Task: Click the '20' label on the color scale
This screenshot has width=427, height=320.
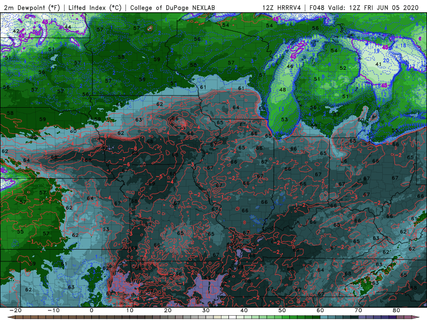Action: pyautogui.click(x=168, y=310)
